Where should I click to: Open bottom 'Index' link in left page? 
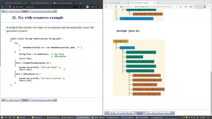pos(25,100)
